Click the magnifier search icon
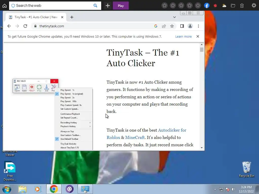 click(95, 6)
